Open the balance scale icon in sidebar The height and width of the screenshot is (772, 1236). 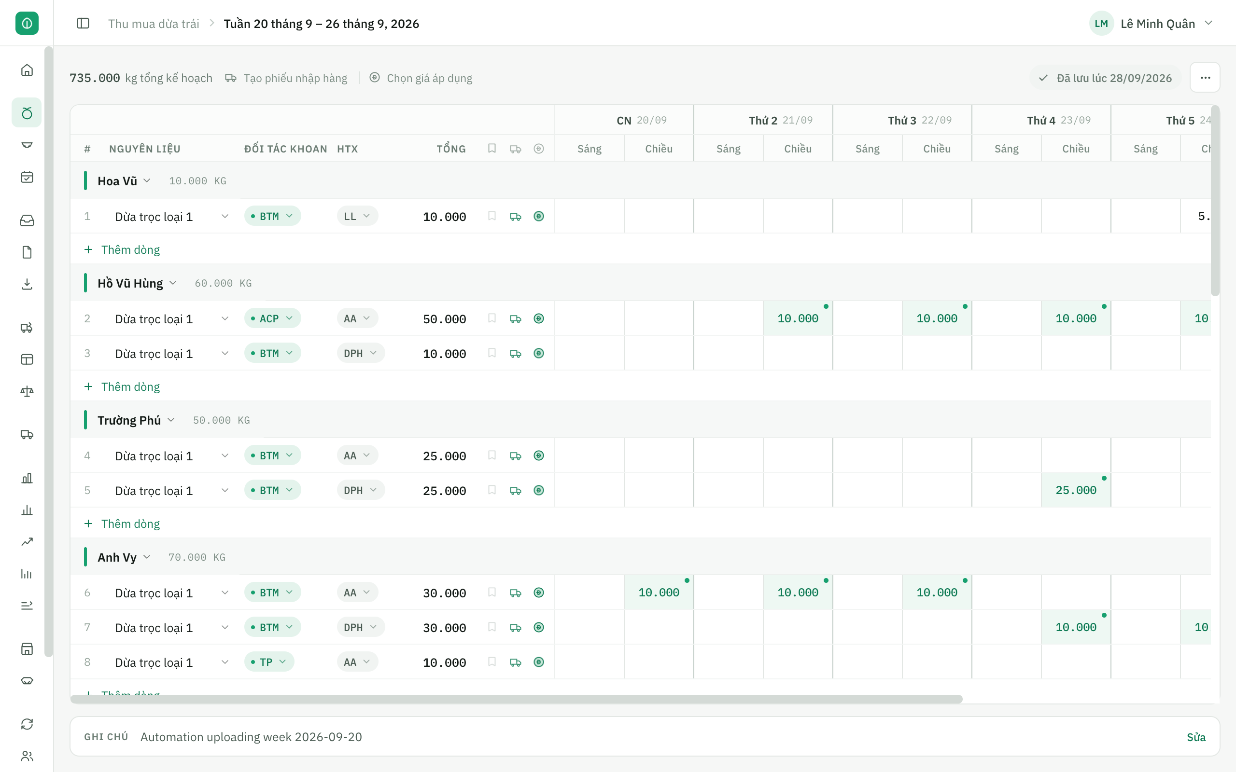tap(27, 392)
